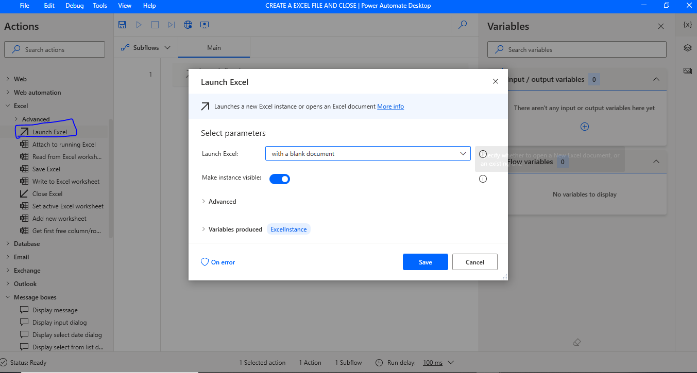Toggle Make instance visible switch
This screenshot has width=697, height=373.
coord(280,179)
